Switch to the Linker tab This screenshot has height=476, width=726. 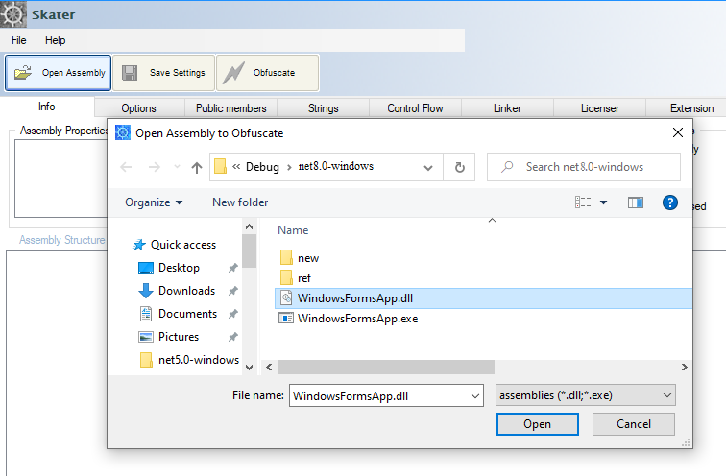click(507, 108)
